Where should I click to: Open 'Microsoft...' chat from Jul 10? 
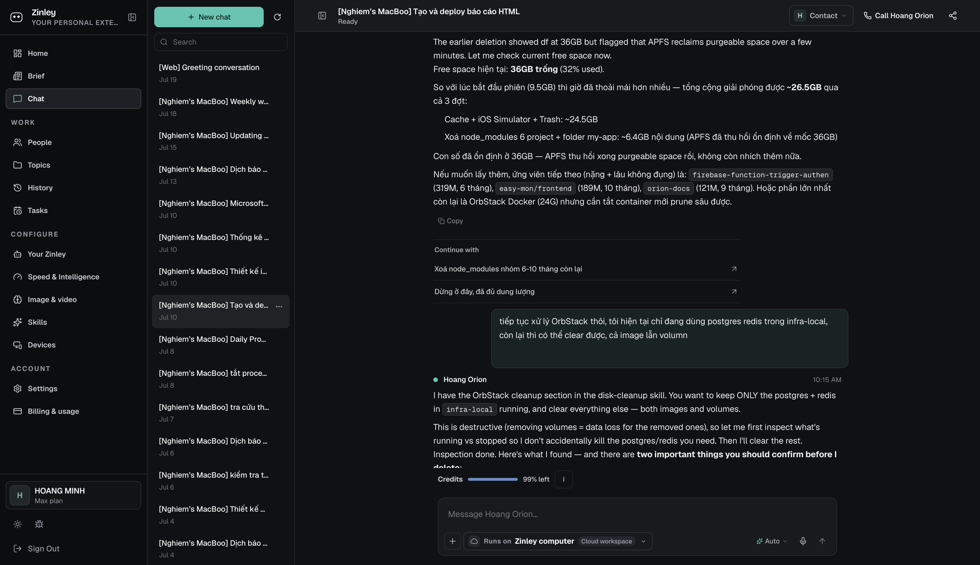point(221,209)
